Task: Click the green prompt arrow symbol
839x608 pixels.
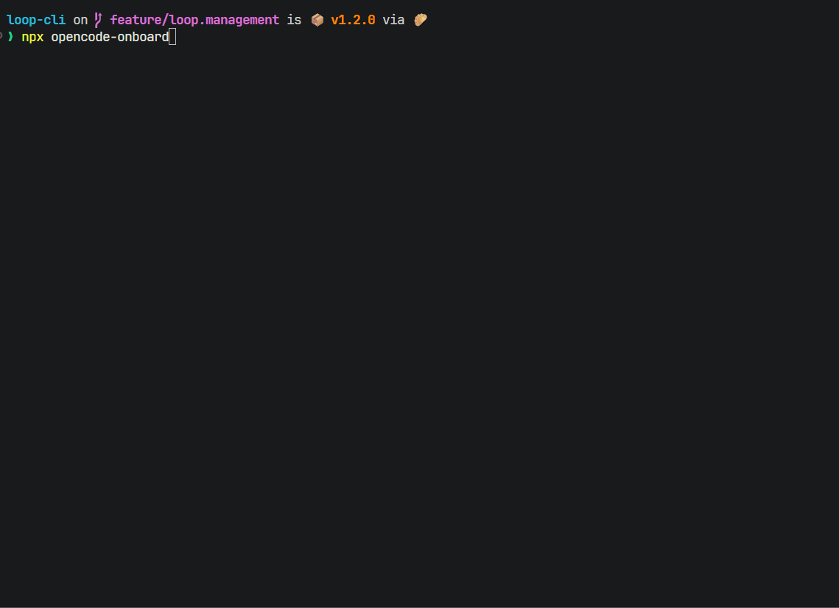Action: pos(10,37)
